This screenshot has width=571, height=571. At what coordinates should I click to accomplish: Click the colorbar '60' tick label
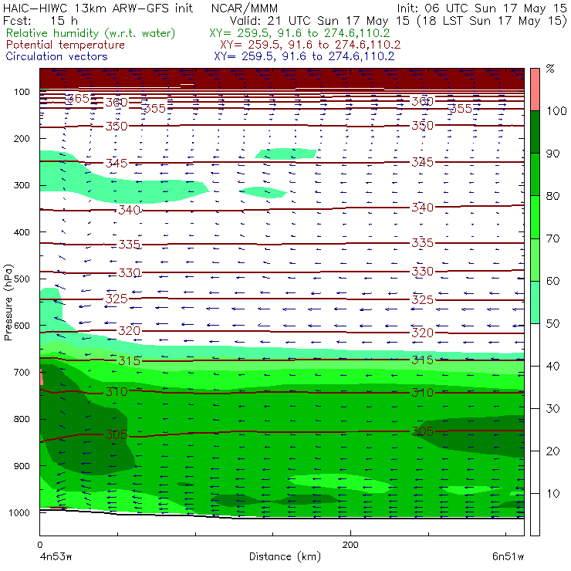pos(552,281)
